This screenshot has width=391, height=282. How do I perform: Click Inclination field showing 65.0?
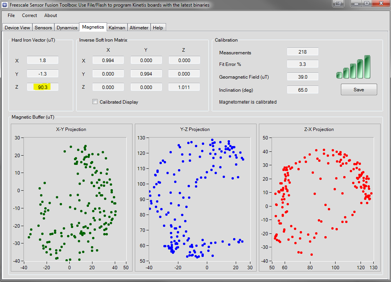tap(302, 90)
